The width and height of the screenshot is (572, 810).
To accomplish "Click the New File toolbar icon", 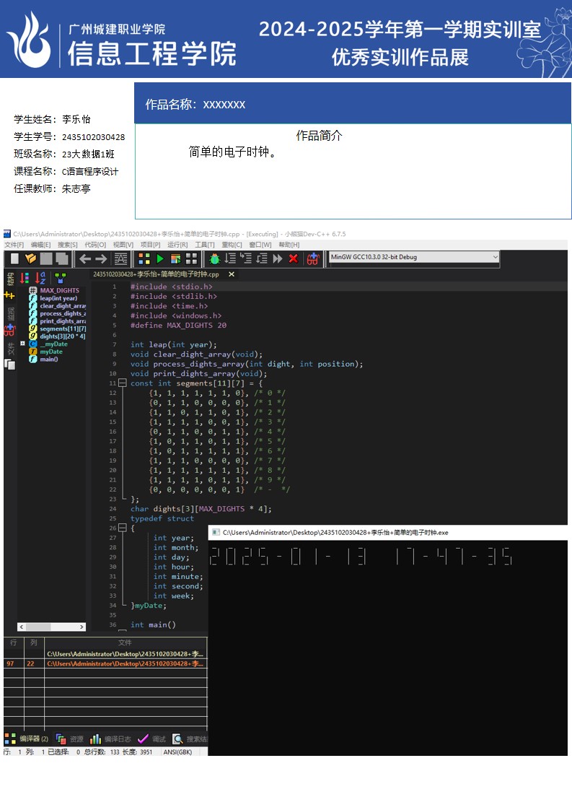I will [x=14, y=258].
